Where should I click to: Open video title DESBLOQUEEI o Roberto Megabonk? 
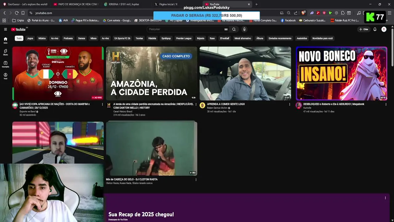(x=334, y=104)
